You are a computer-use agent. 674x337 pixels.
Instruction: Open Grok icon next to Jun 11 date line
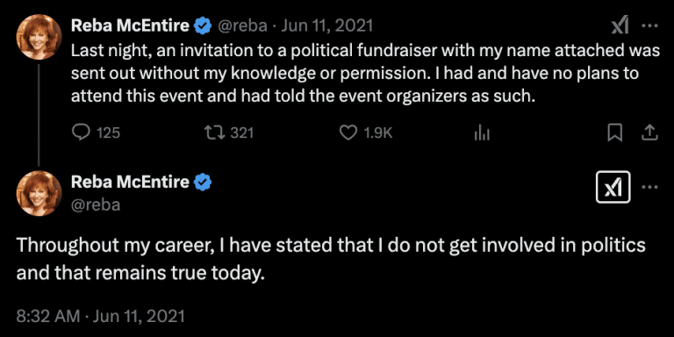[x=620, y=25]
